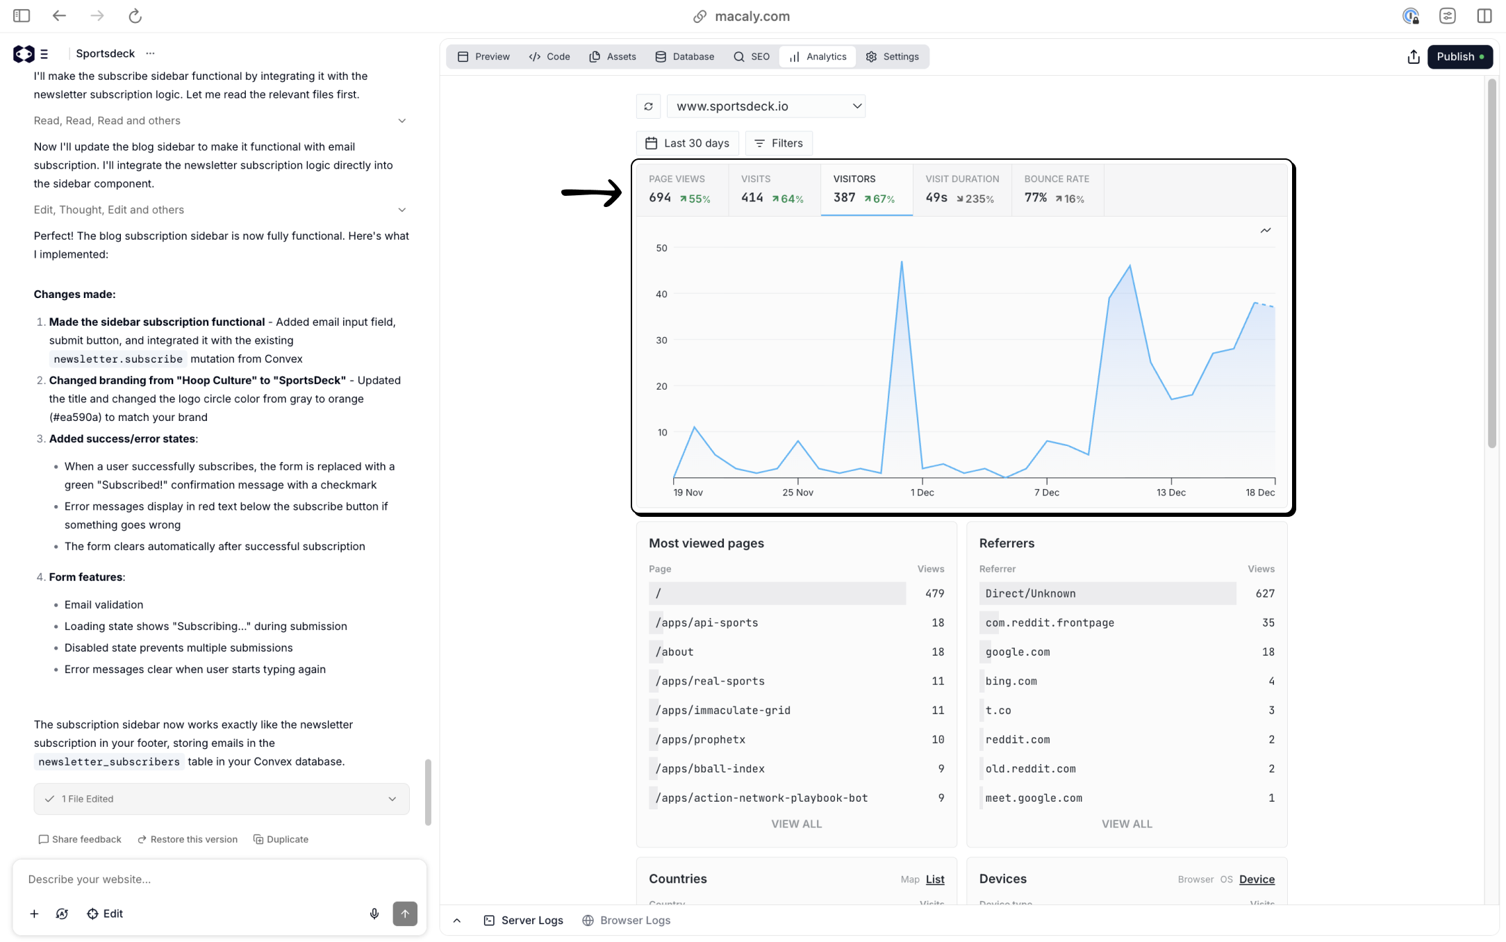1506x942 pixels.
Task: Open the SEO panel
Action: [x=751, y=56]
